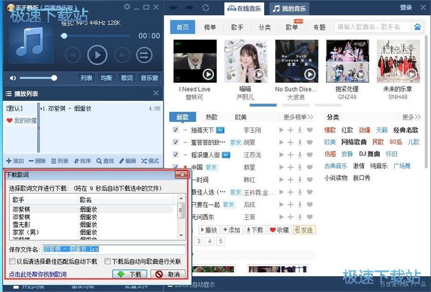Viewport: 431px width, 292px height.
Task: Switch to the 在线音乐 tab
Action: pos(244,9)
